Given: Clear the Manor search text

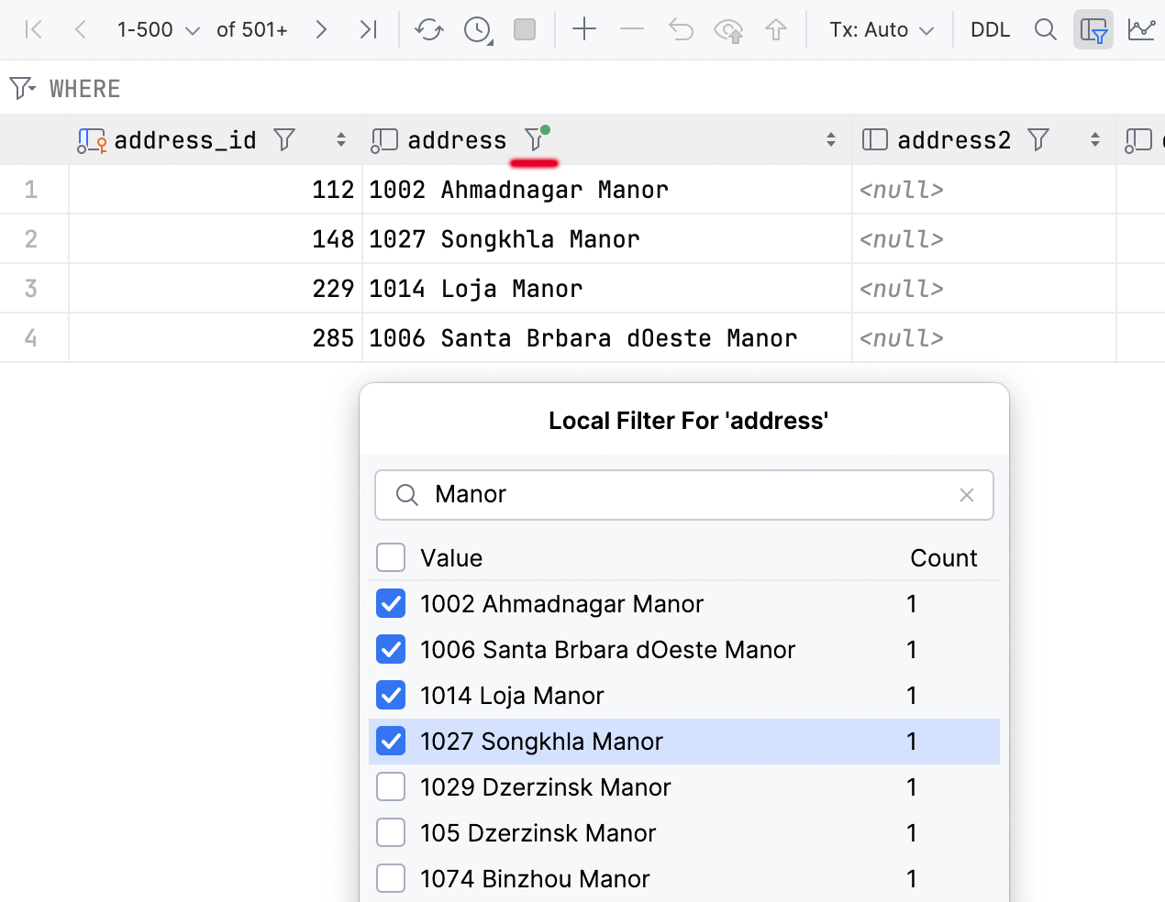Looking at the screenshot, I should (x=966, y=495).
